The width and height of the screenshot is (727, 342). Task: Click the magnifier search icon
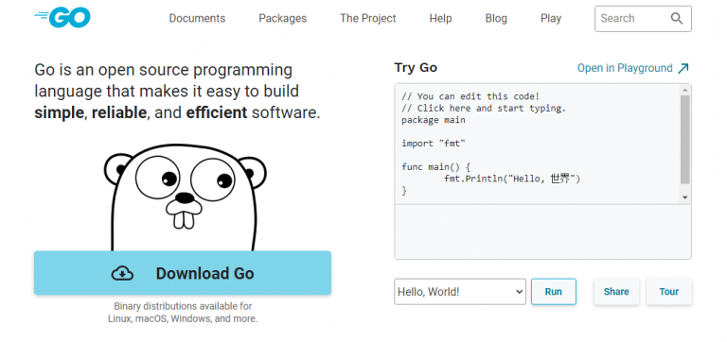pyautogui.click(x=677, y=19)
